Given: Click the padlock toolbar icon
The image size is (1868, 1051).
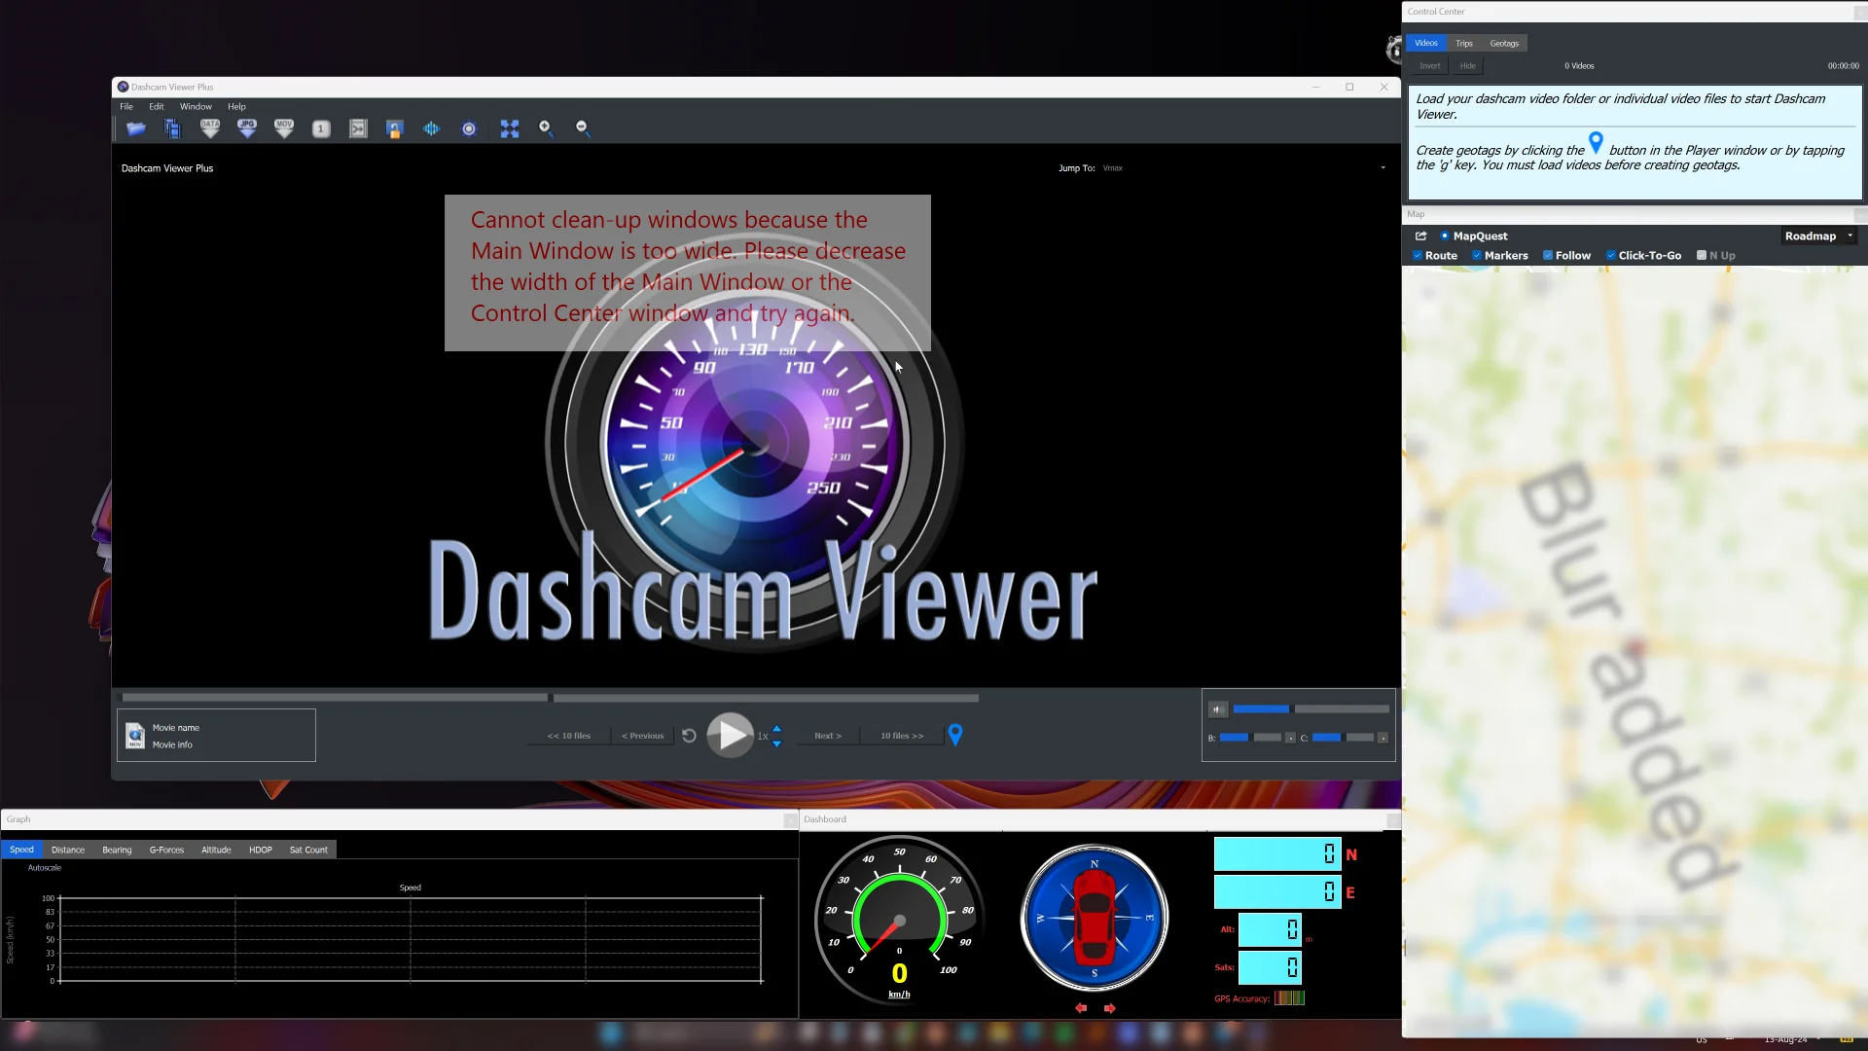Looking at the screenshot, I should pos(394,128).
